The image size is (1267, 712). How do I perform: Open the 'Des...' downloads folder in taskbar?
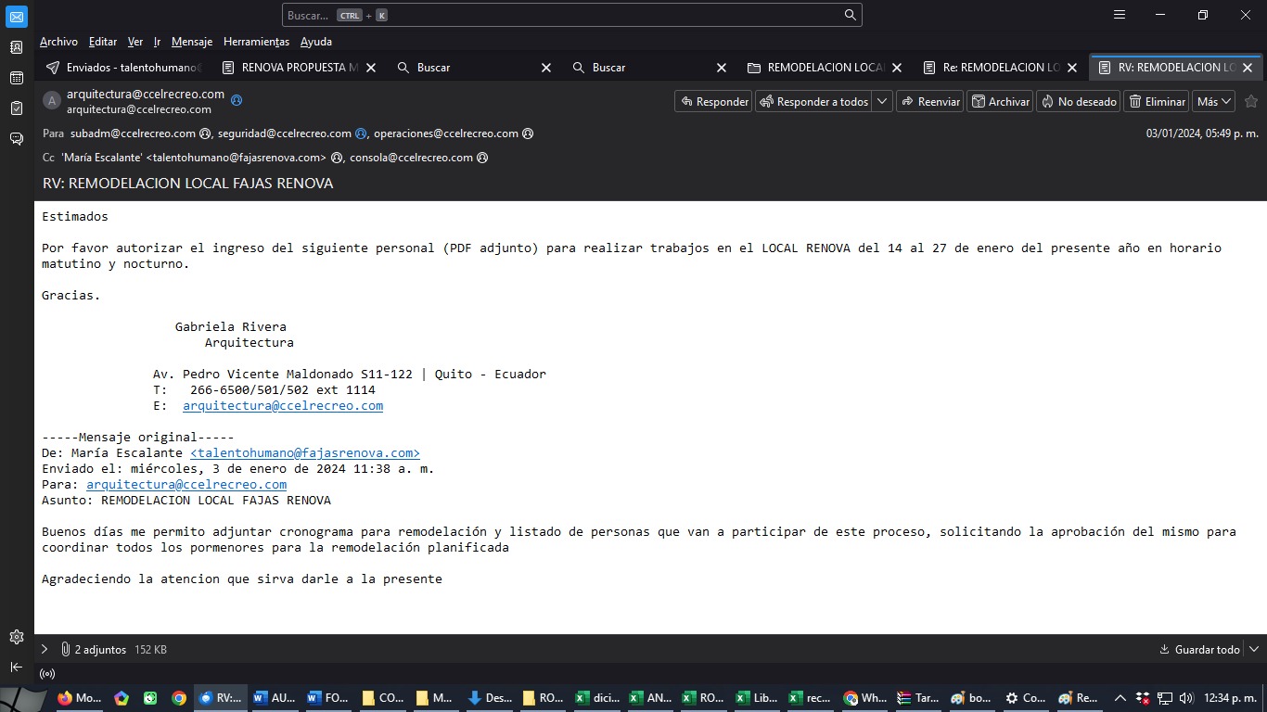490,698
